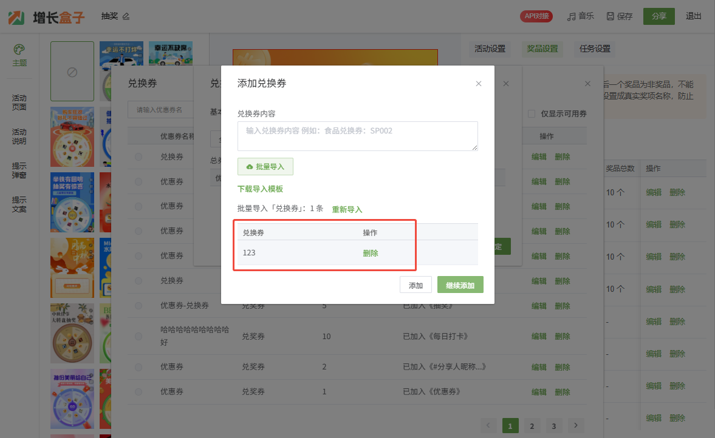
Task: Switch to the 任务设置 tab
Action: pos(595,49)
